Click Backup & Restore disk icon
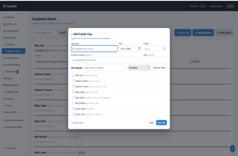Viewport: 238px width, 156px height. [4, 85]
